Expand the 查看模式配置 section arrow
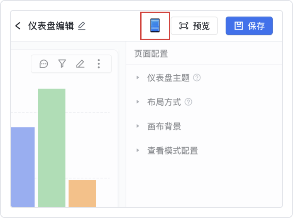This screenshot has height=218, width=293. 138,150
